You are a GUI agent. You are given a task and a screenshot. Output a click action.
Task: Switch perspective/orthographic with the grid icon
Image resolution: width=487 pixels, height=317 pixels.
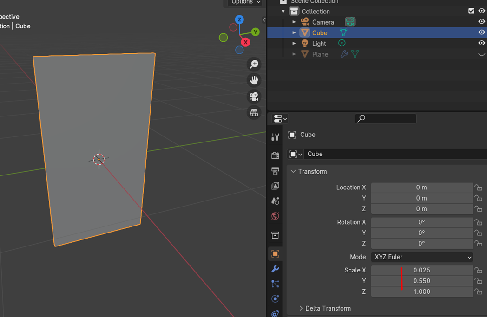[254, 113]
